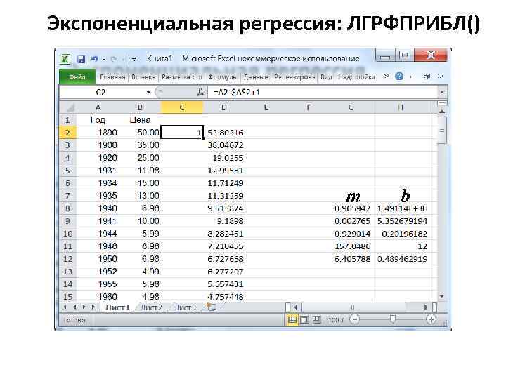Select row 2 header
Viewport: 506px width, 379px height.
(x=67, y=133)
